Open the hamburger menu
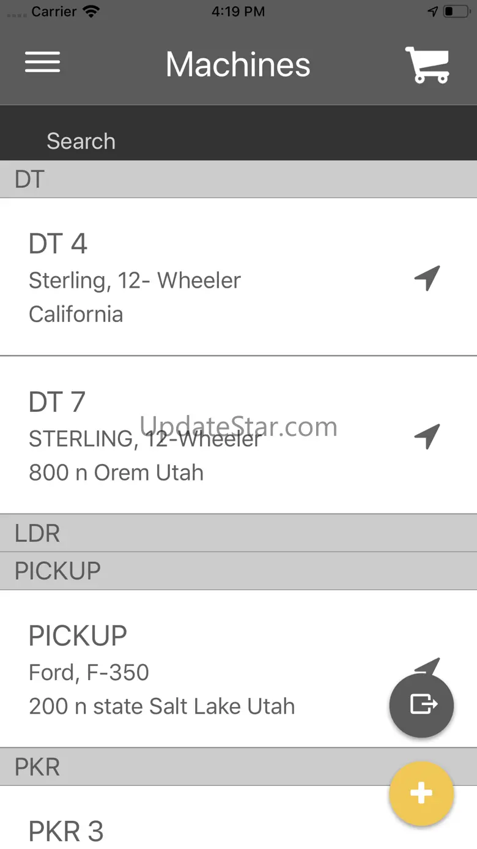 42,62
